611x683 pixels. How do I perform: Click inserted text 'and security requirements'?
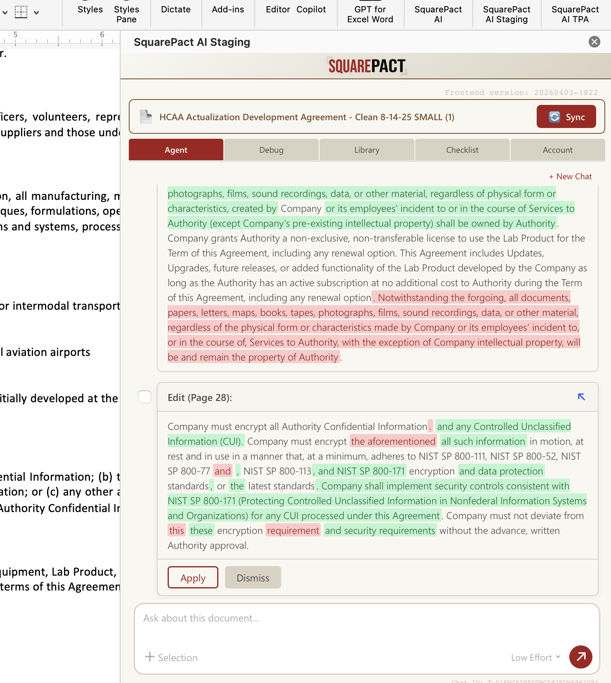(380, 531)
